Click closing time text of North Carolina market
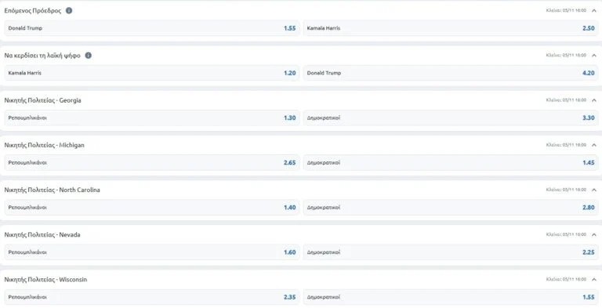602x308 pixels. 566,190
